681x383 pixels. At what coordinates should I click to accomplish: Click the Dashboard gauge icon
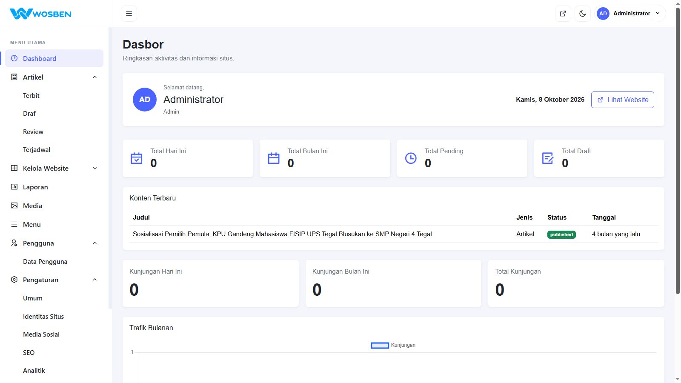[x=14, y=58]
